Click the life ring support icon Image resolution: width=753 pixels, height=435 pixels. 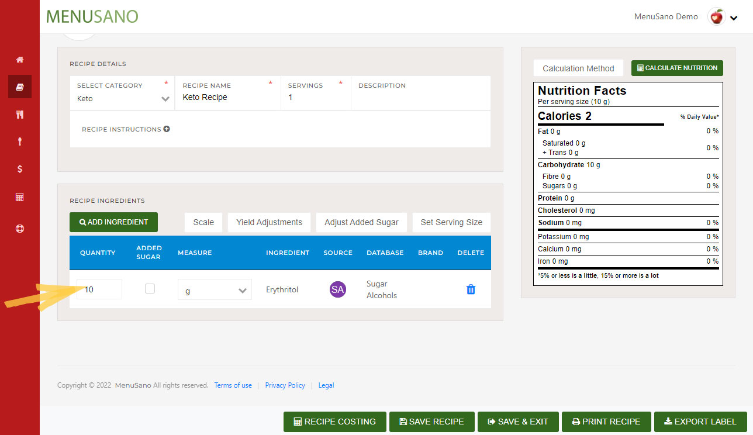(x=20, y=229)
